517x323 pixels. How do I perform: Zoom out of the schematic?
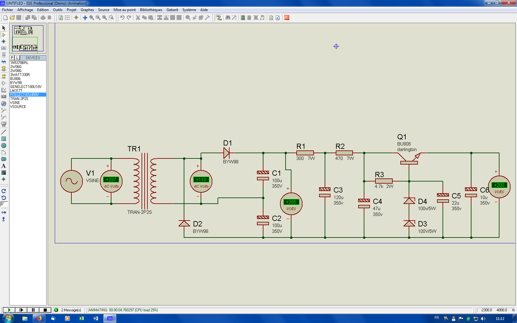[x=98, y=18]
